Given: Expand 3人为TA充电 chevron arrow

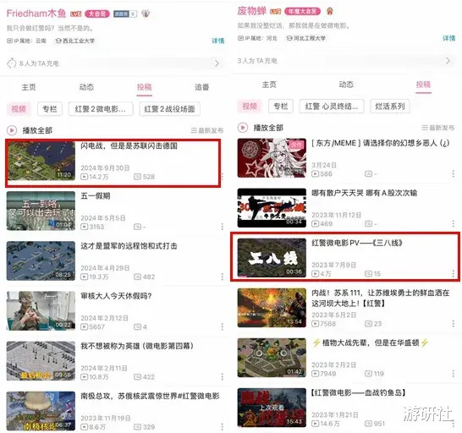Looking at the screenshot, I should coord(448,61).
